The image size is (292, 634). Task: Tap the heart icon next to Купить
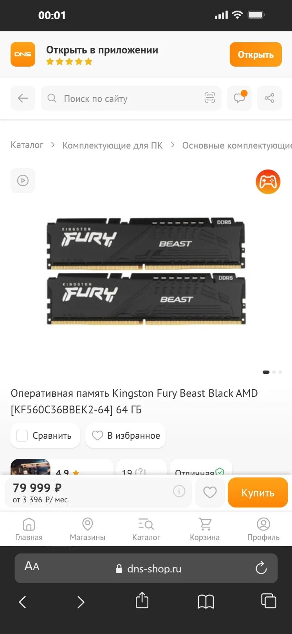point(210,493)
